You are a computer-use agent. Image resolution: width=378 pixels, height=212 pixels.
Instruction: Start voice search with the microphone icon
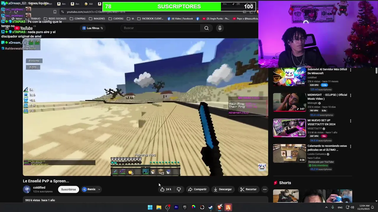220,28
